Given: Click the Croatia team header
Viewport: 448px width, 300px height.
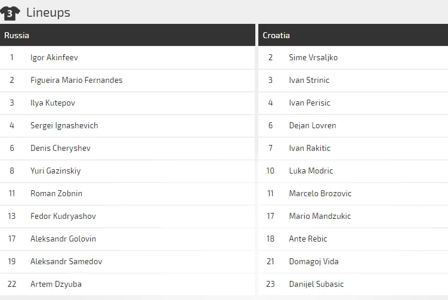Looking at the screenshot, I should [276, 35].
